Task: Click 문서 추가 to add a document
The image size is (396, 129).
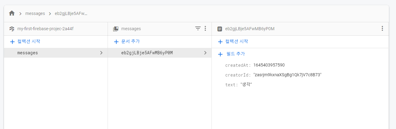Action: tap(131, 41)
